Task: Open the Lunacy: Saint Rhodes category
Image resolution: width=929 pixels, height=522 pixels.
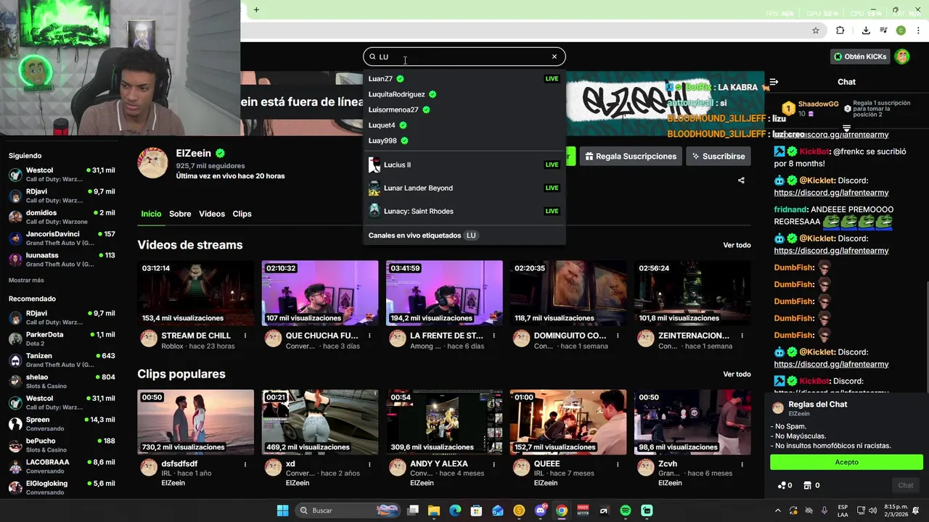Action: 464,211
